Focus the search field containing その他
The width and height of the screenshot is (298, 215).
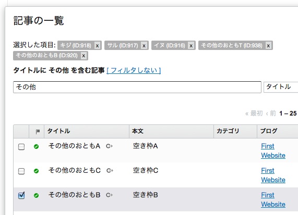pyautogui.click(x=137, y=87)
